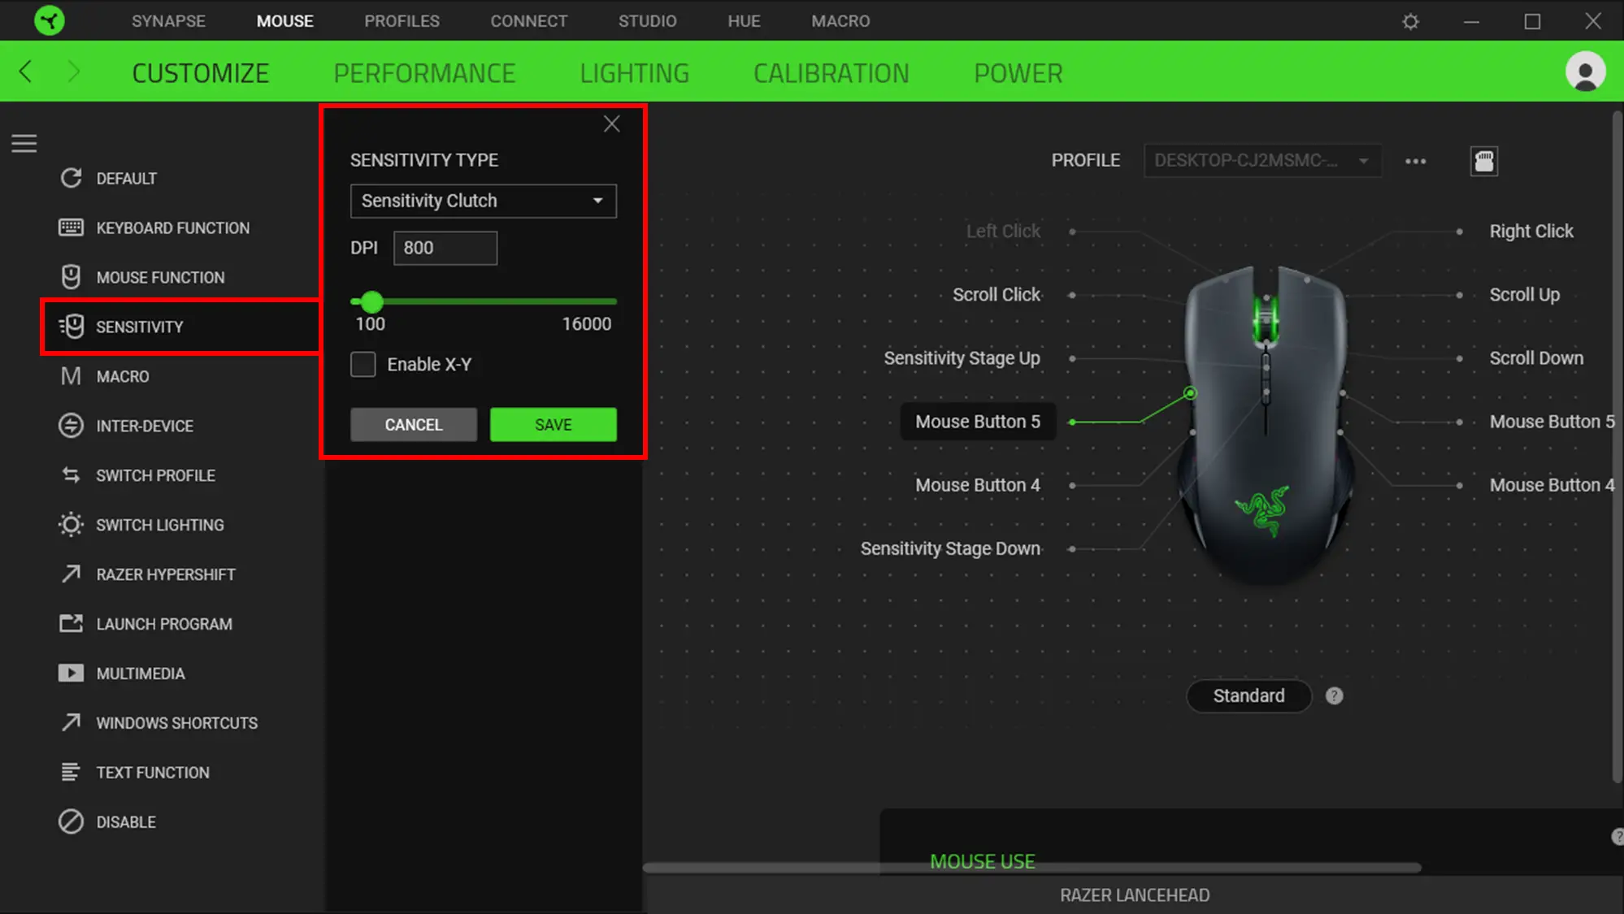Image resolution: width=1624 pixels, height=914 pixels.
Task: Choose Keyboard Function assignment
Action: (173, 227)
